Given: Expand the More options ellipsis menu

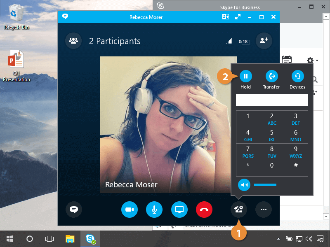Looking at the screenshot, I should (x=264, y=210).
